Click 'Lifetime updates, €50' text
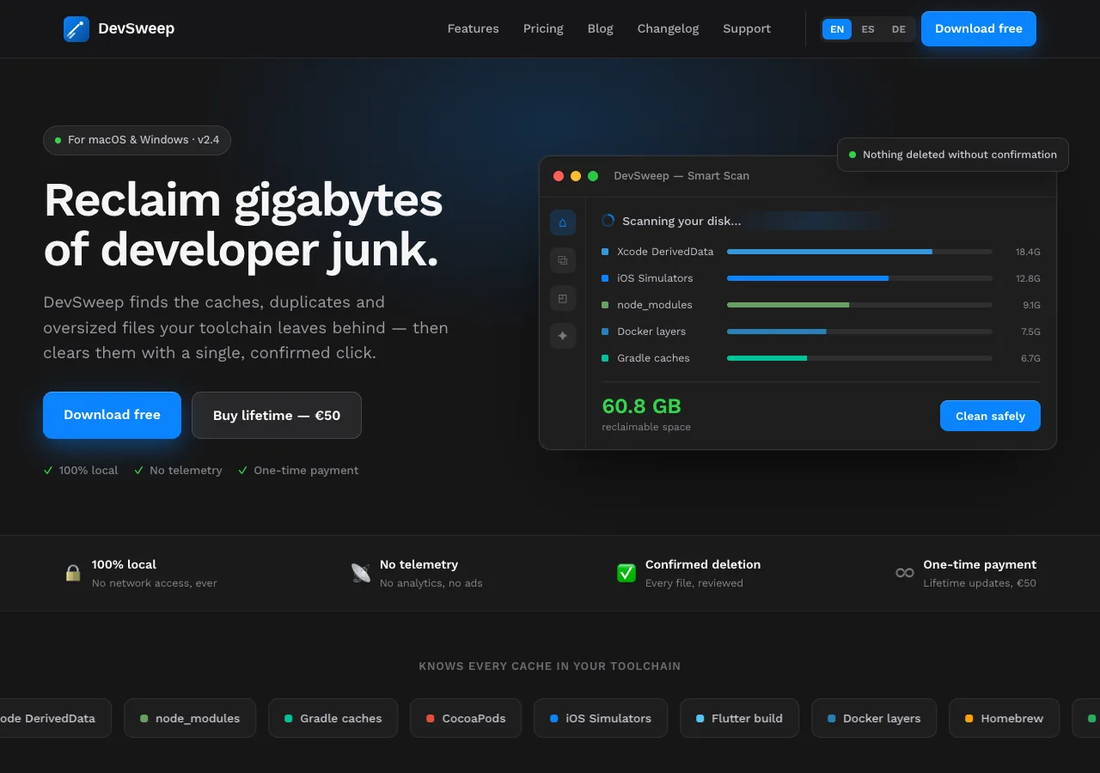Viewport: 1100px width, 773px height. point(980,583)
